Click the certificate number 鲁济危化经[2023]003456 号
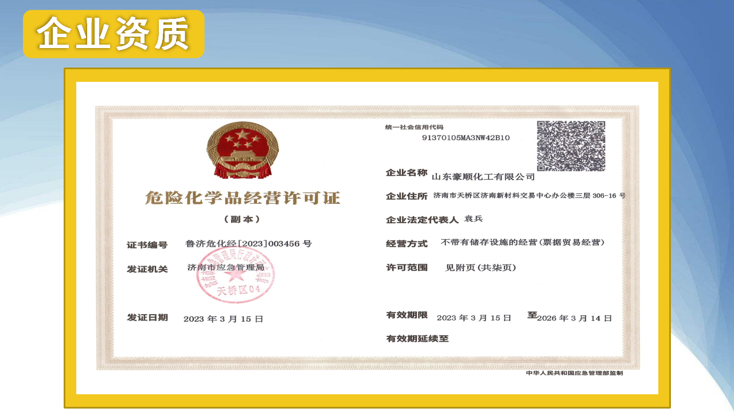Screen dimensions: 734x412 tap(248, 244)
